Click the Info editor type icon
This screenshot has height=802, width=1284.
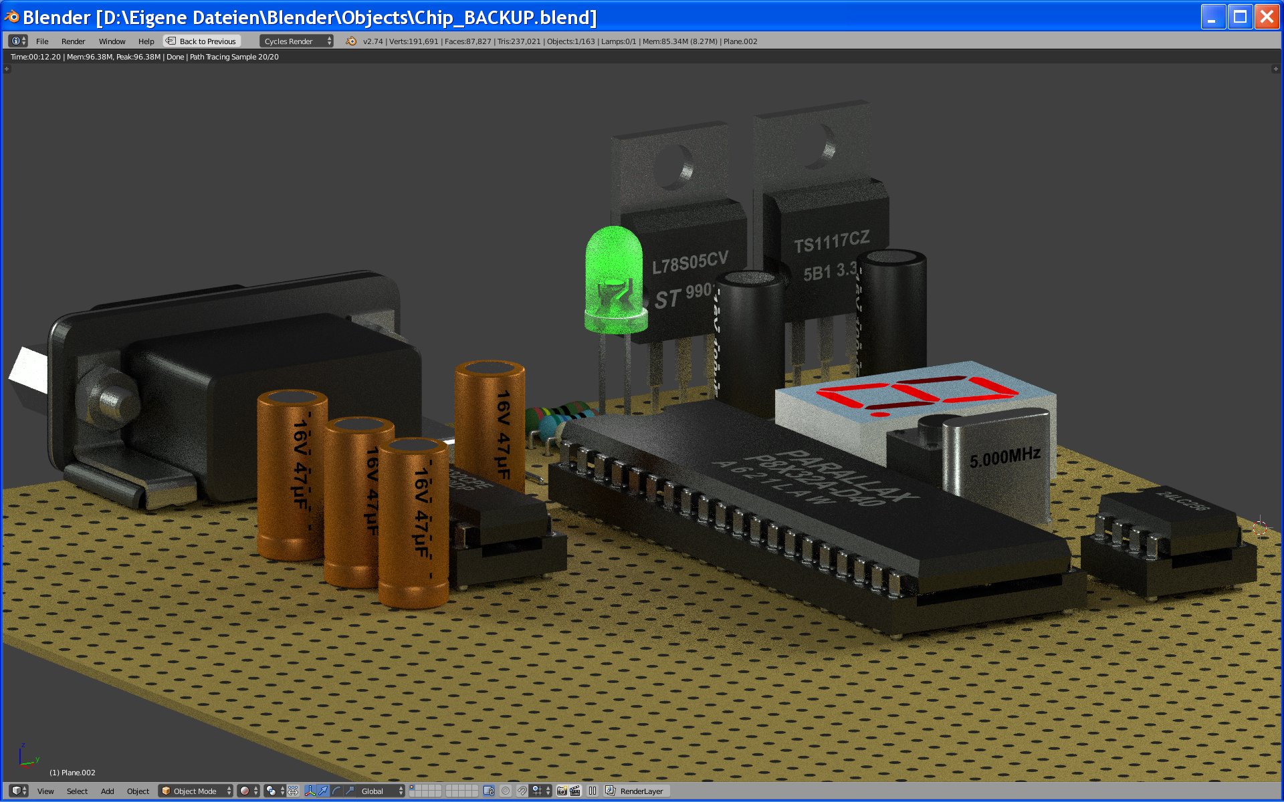pos(18,41)
